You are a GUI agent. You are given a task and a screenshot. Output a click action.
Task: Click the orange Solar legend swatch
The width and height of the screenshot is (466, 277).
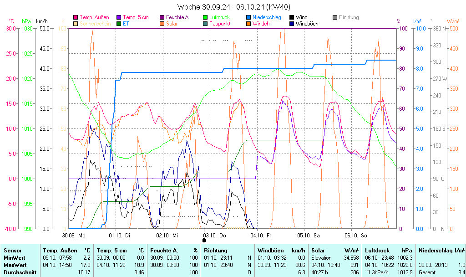[162, 24]
